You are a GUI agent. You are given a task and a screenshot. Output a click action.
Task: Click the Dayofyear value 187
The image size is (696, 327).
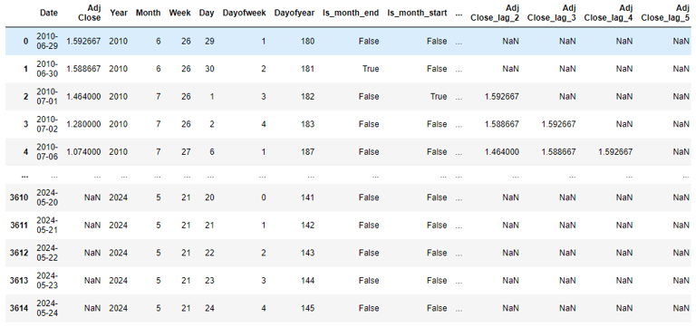pyautogui.click(x=307, y=152)
